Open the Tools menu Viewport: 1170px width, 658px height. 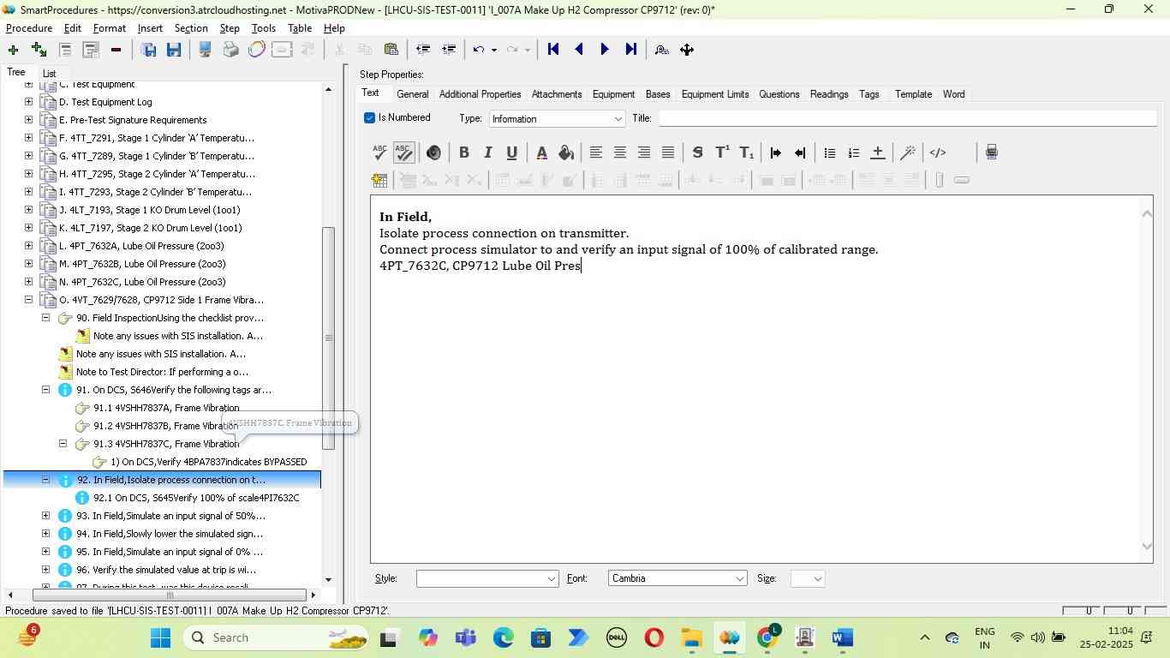[263, 28]
